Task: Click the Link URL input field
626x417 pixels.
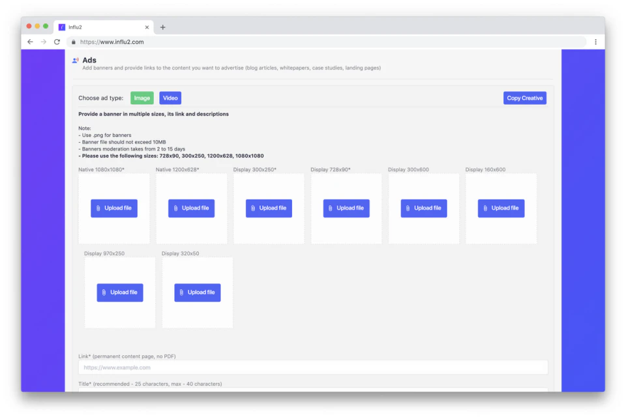Action: pos(313,367)
